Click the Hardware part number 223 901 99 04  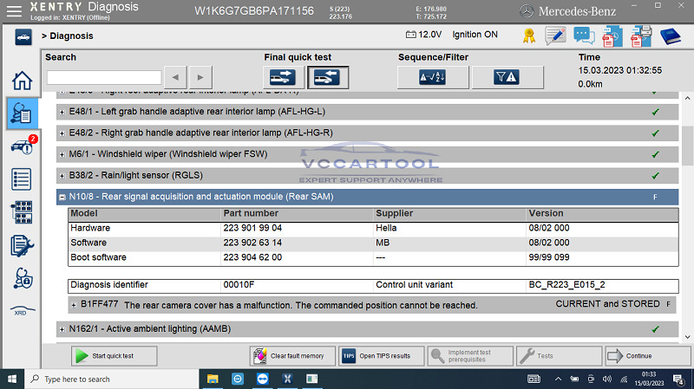pyautogui.click(x=252, y=228)
